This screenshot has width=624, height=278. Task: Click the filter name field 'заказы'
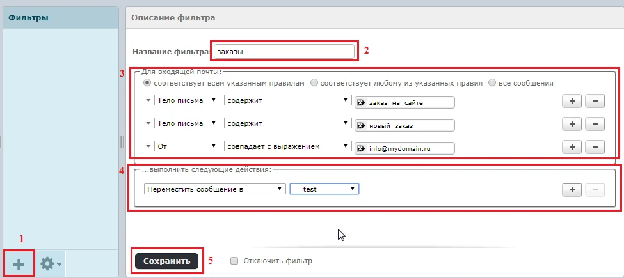point(284,51)
